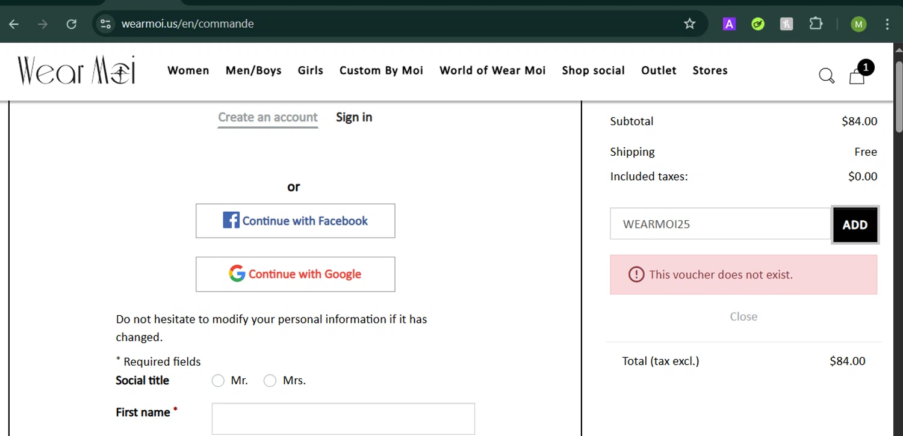Click Continue with Facebook button
903x436 pixels.
[x=296, y=221]
